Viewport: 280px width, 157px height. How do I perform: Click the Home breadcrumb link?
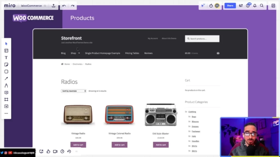[67, 64]
